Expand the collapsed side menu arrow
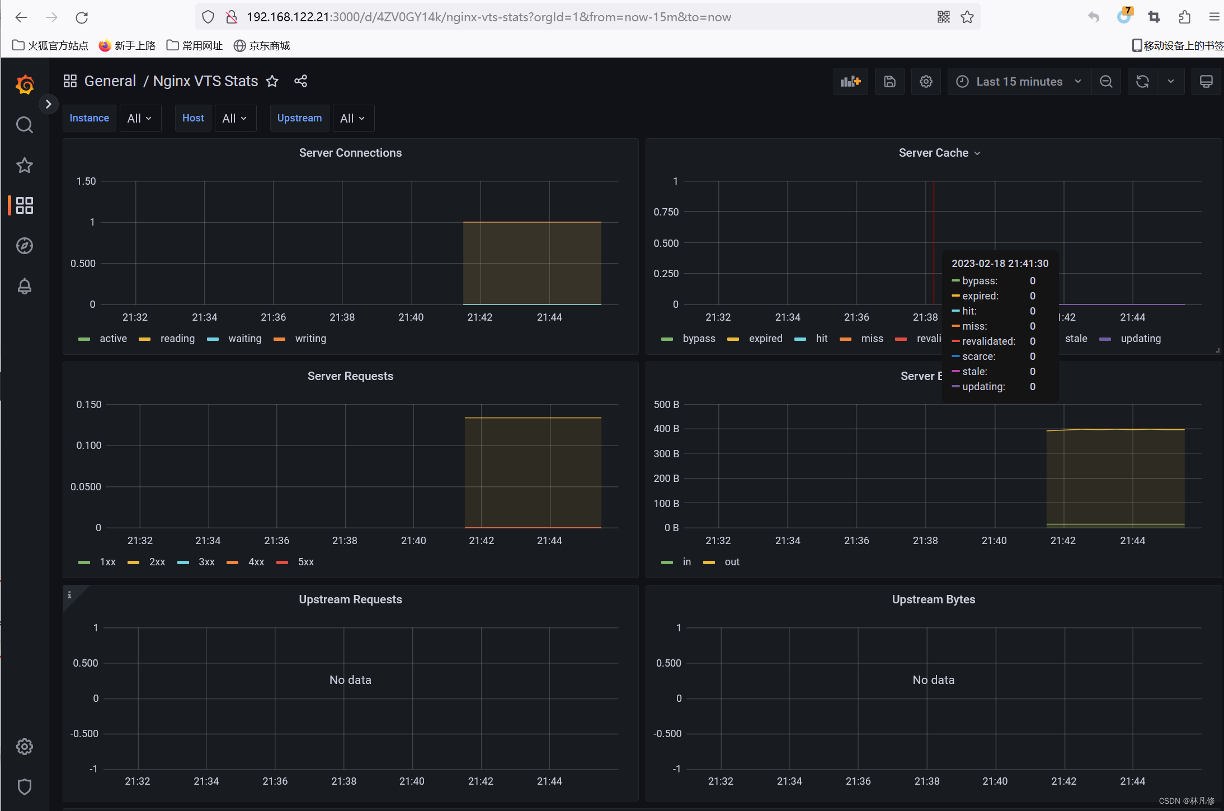The width and height of the screenshot is (1224, 811). tap(49, 104)
